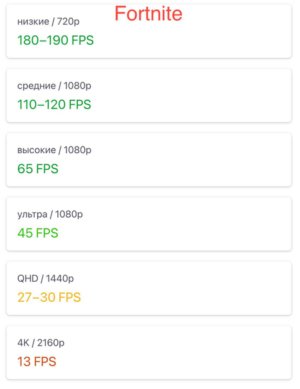Click the 13 FPS value

coord(37,362)
